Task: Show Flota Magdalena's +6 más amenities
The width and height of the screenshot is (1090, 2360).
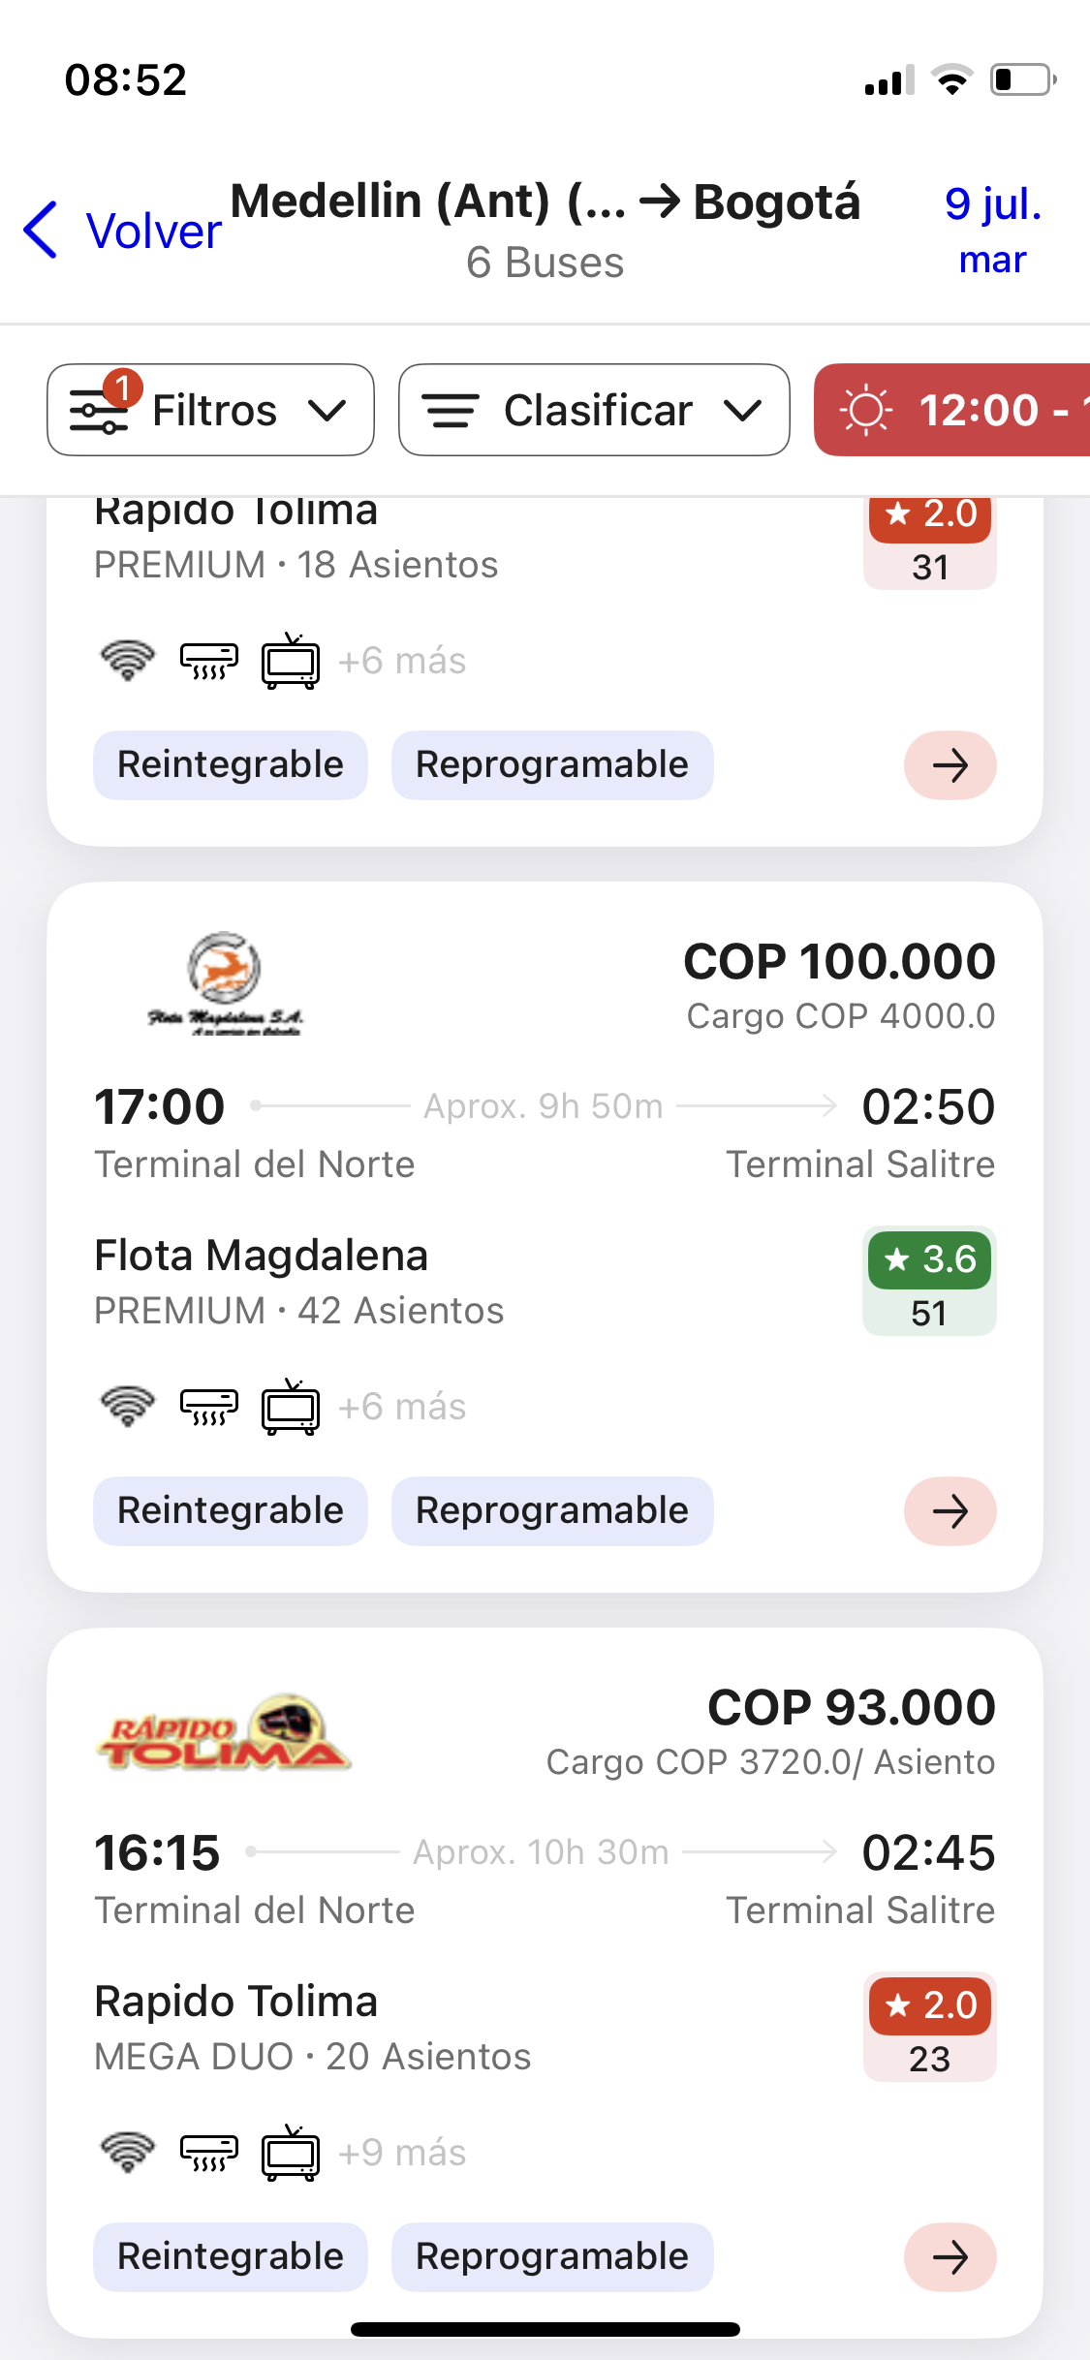Action: pyautogui.click(x=402, y=1407)
